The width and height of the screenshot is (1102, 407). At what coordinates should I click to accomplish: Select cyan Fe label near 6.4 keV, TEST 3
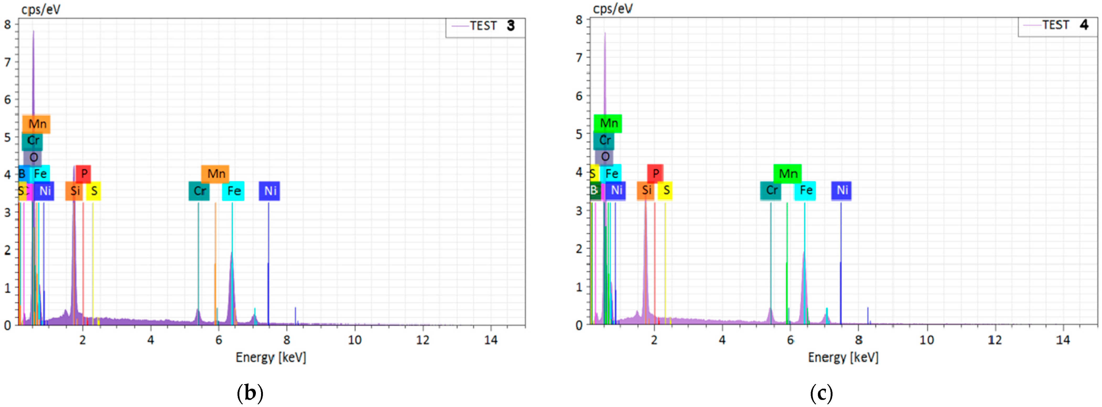234,191
